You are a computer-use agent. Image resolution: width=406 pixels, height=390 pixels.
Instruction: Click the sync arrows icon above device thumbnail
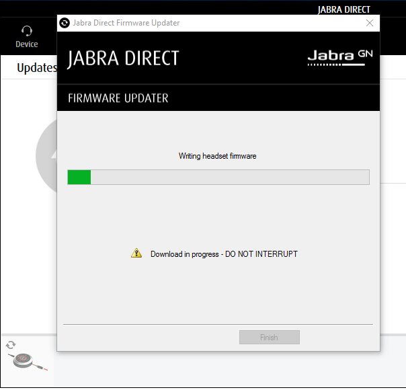11,345
